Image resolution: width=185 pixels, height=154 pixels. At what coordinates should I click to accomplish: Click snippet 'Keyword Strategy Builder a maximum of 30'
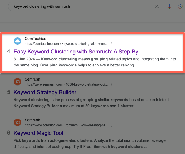(52, 106)
